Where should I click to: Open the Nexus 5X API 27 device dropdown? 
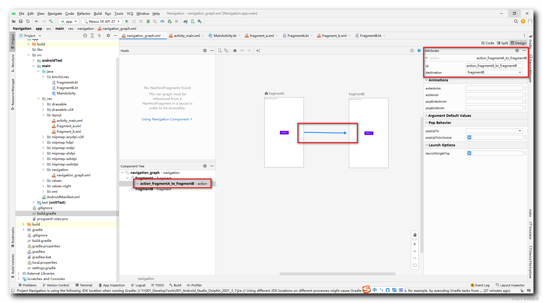tap(102, 21)
